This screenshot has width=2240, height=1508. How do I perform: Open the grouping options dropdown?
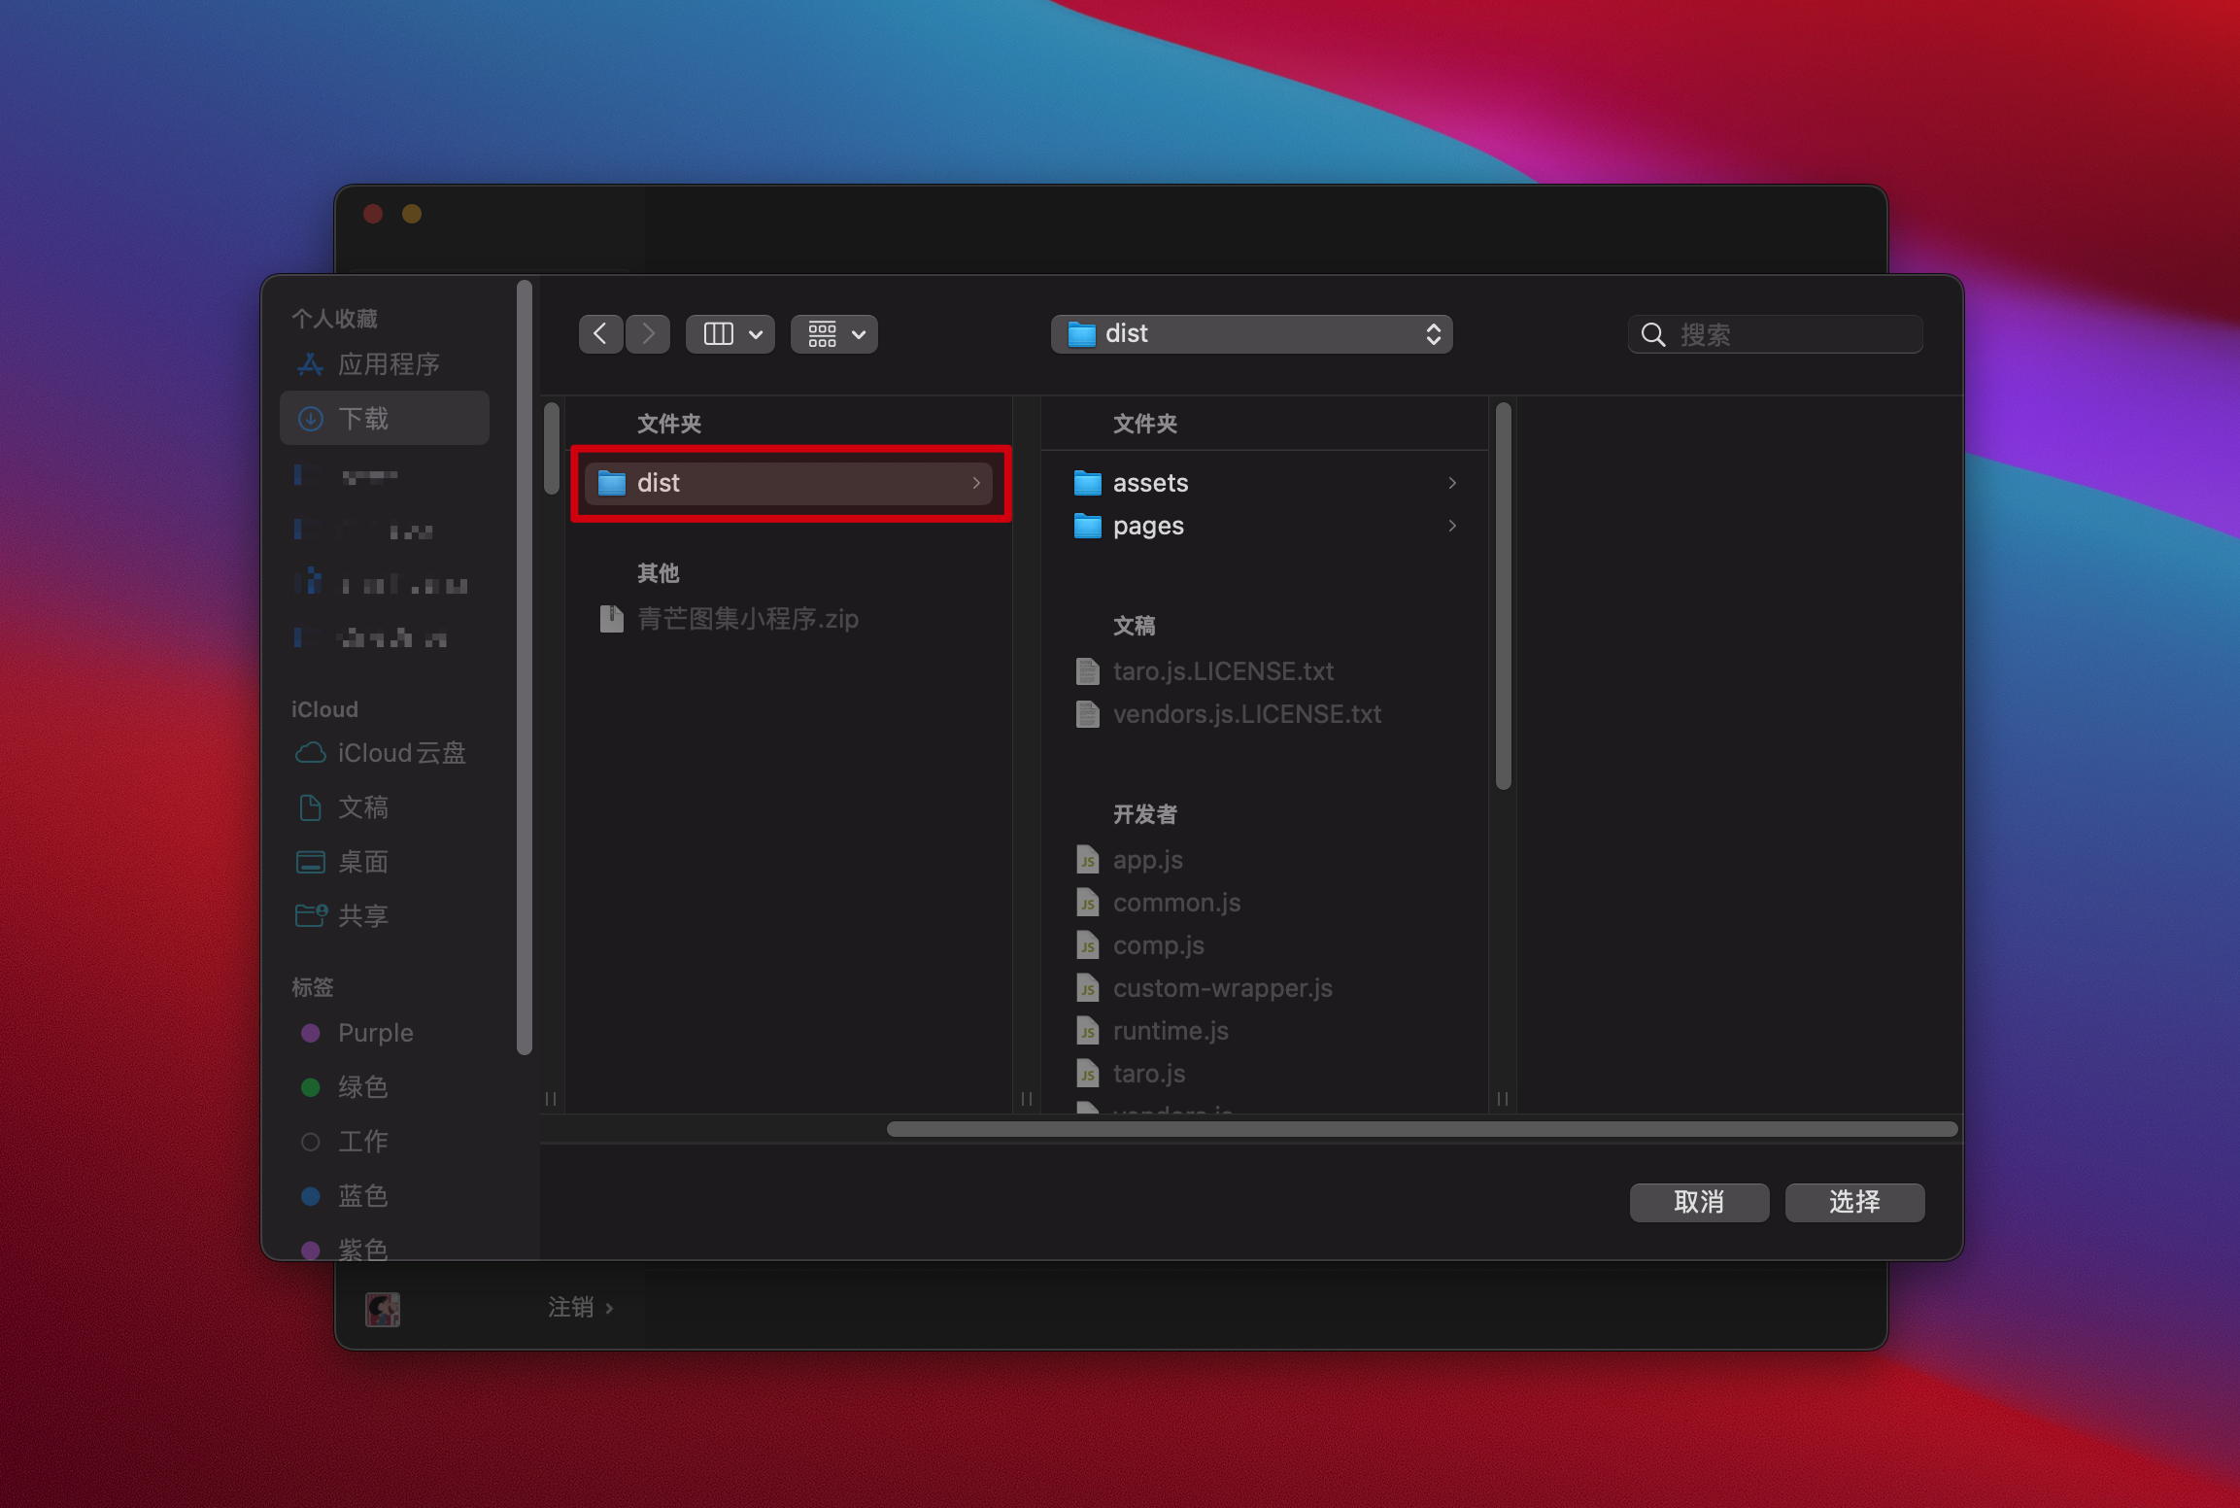pyautogui.click(x=834, y=334)
